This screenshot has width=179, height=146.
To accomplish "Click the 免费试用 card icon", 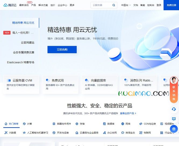I will click(x=48, y=80).
